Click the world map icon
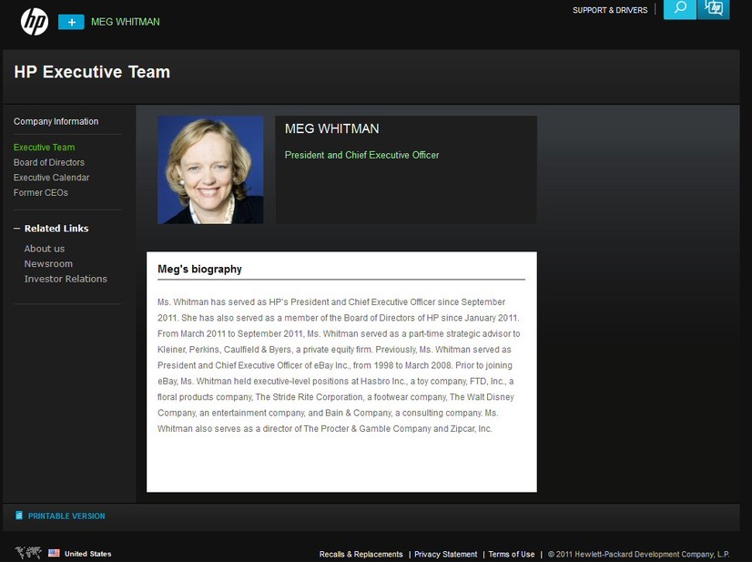Screen dimensions: 752x562 pos(28,553)
